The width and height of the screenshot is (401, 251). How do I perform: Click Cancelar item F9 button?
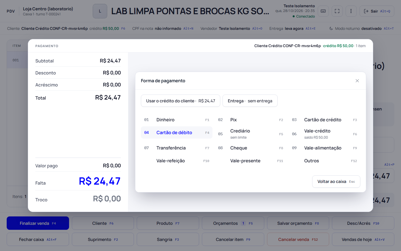233,239
